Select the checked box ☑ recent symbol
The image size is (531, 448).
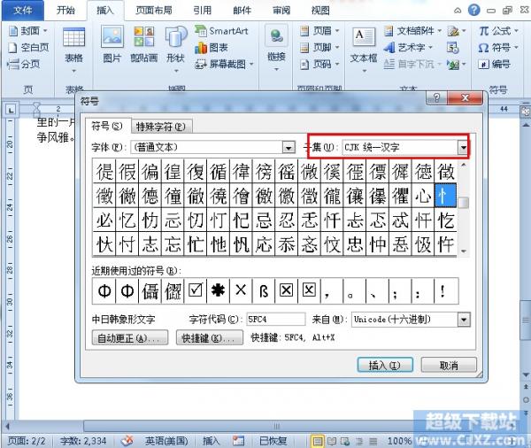click(x=196, y=290)
